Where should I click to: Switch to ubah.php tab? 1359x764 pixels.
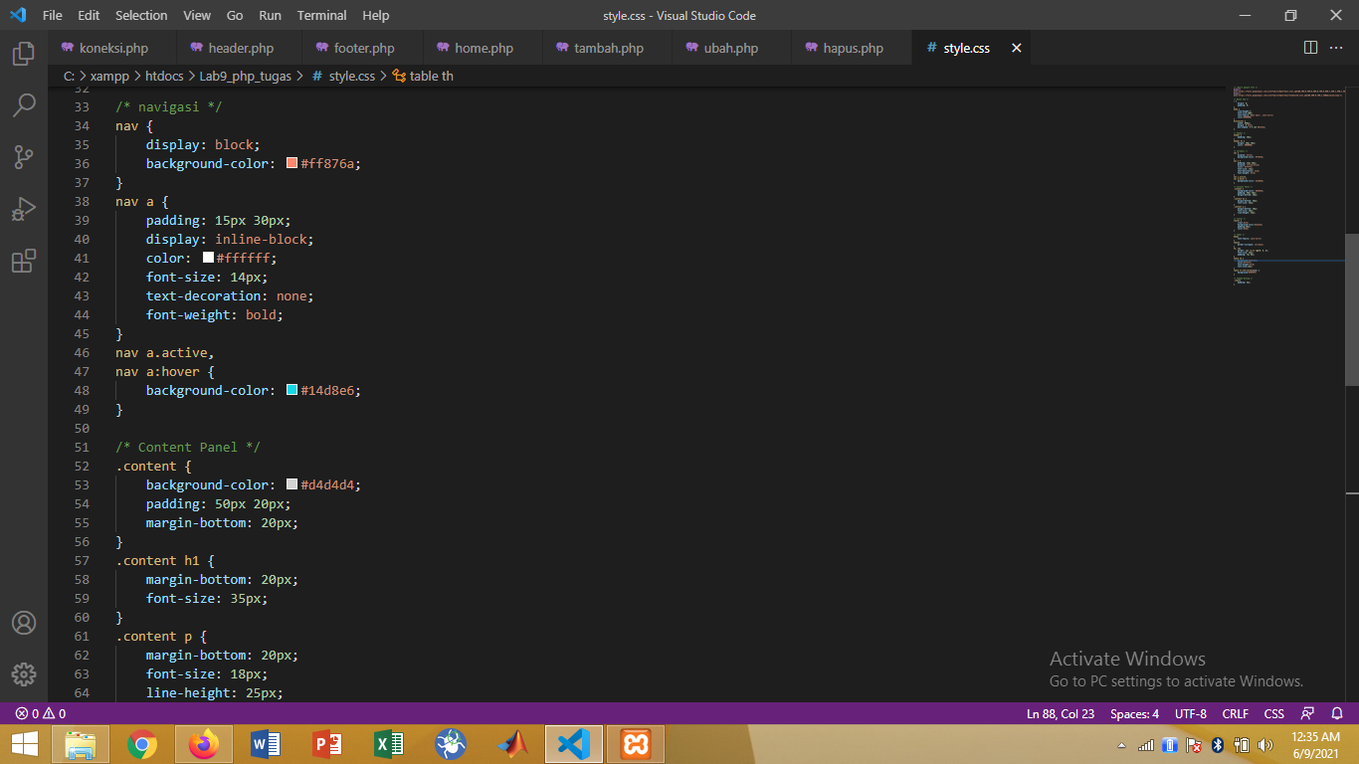pyautogui.click(x=731, y=48)
